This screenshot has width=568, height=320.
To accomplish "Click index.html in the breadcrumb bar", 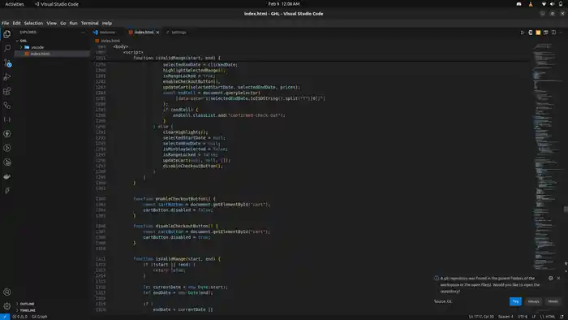I will (x=110, y=41).
